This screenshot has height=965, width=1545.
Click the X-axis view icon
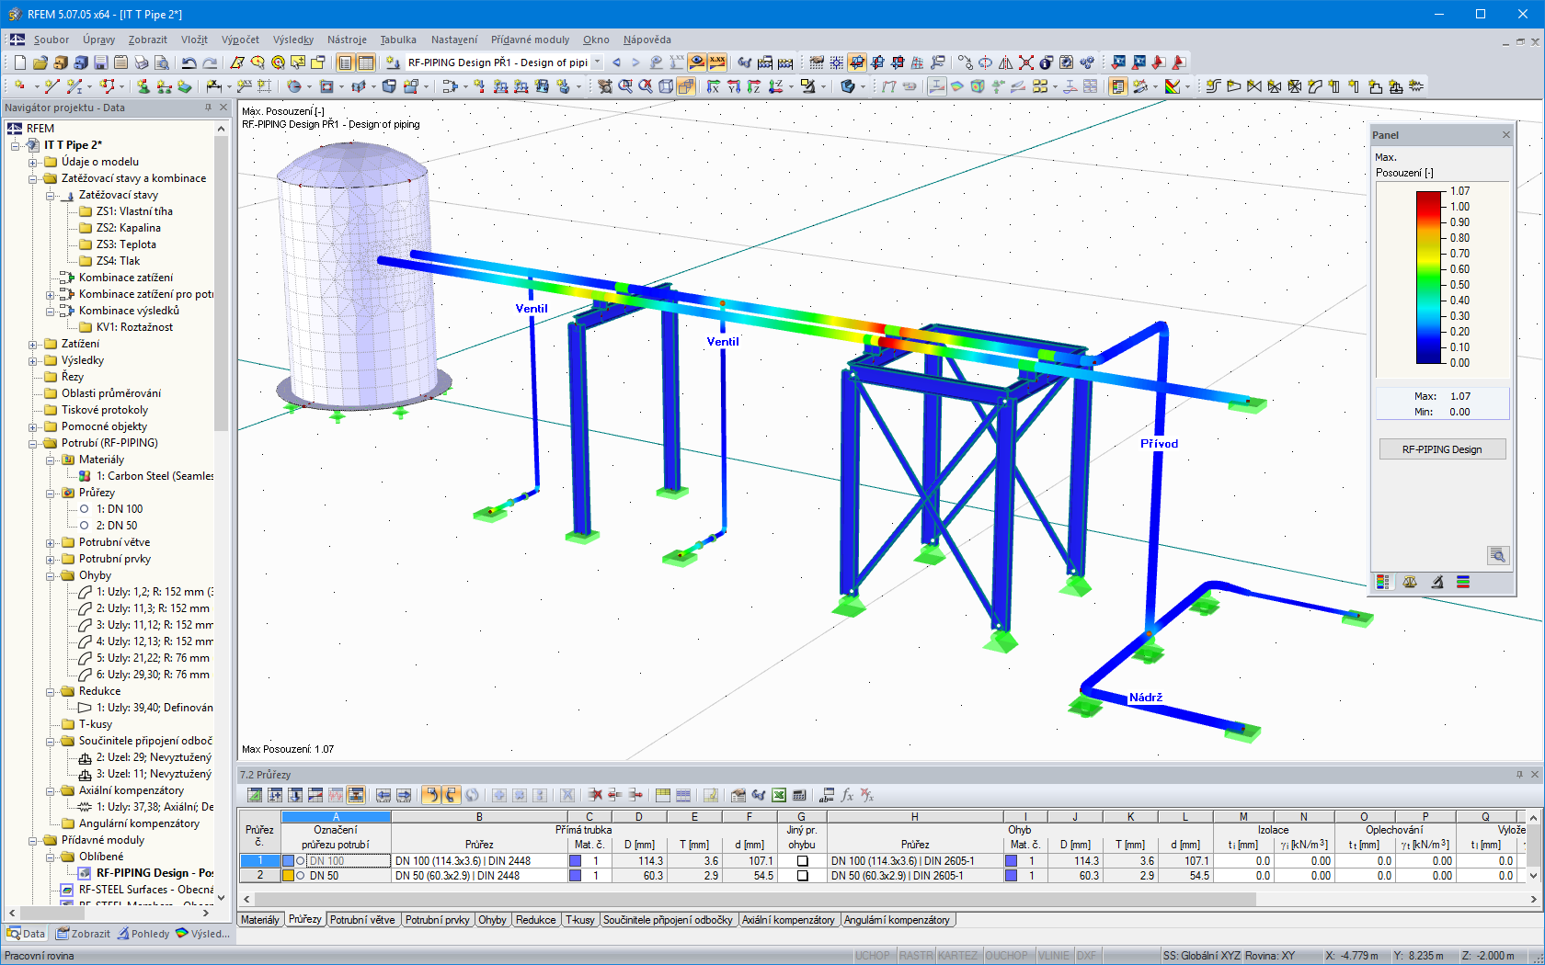(x=714, y=86)
